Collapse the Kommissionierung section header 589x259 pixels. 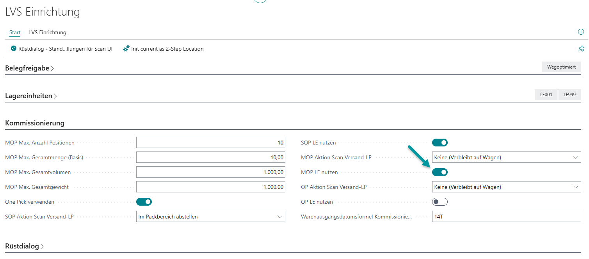(35, 123)
